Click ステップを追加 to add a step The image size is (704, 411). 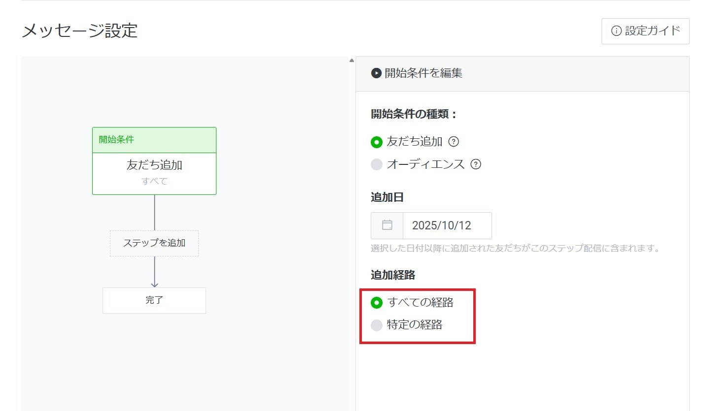click(154, 243)
